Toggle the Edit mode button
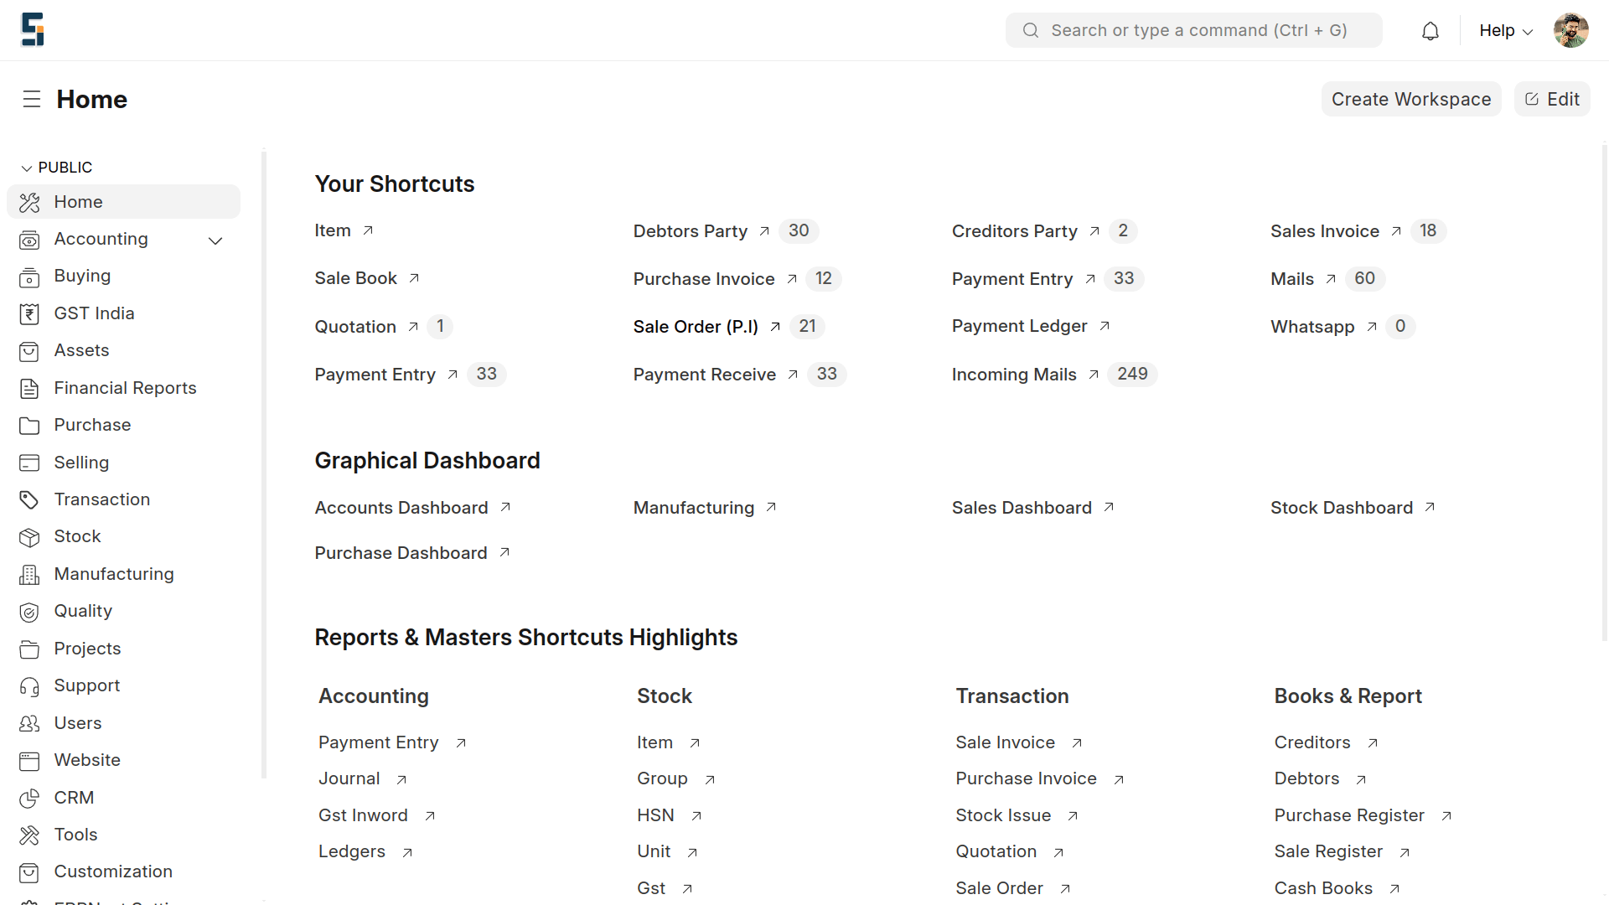The width and height of the screenshot is (1609, 905). click(1552, 99)
